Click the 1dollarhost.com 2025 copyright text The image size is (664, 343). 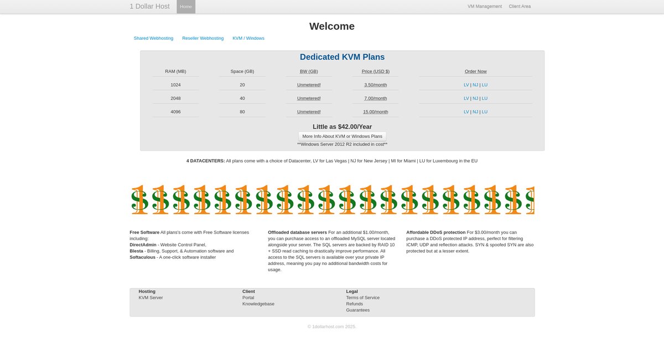(332, 326)
